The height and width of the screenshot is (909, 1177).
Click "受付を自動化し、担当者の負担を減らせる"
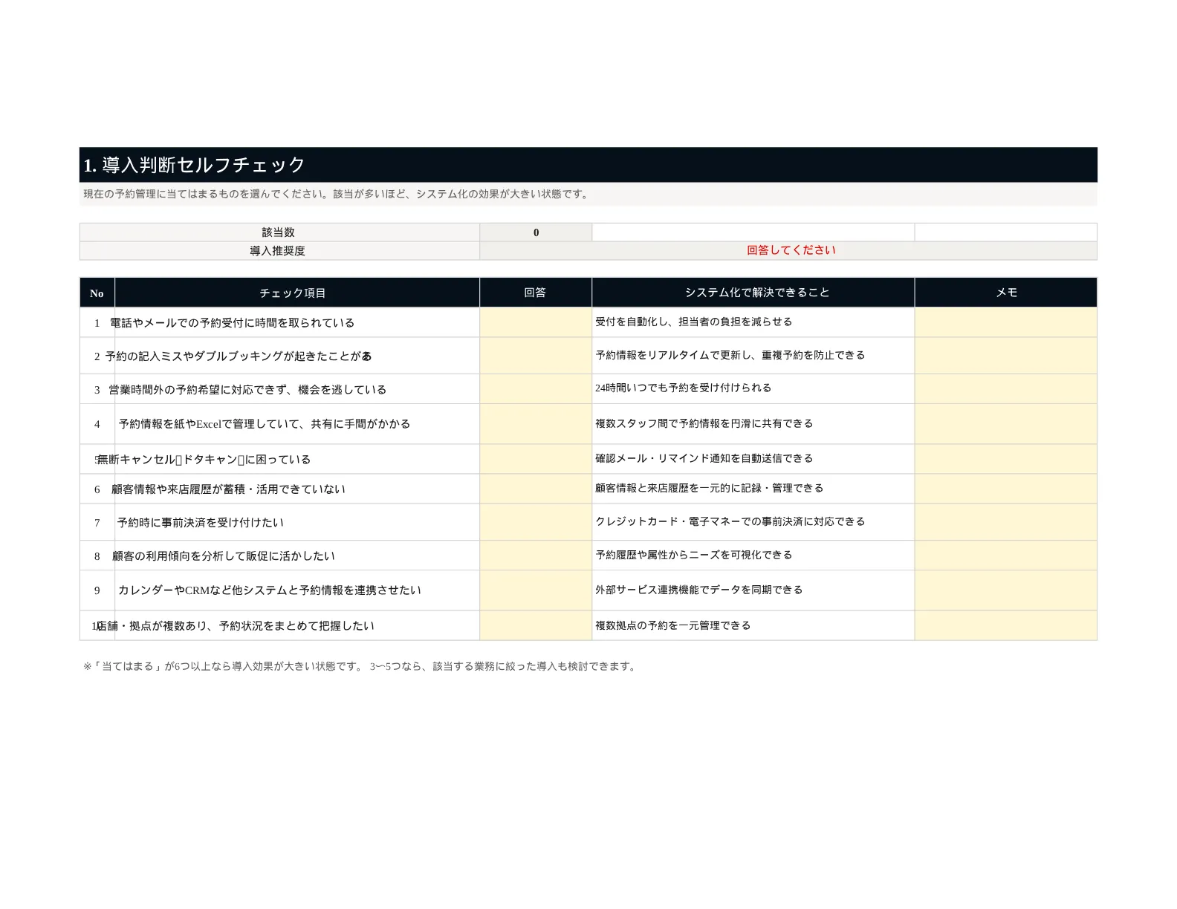(693, 322)
